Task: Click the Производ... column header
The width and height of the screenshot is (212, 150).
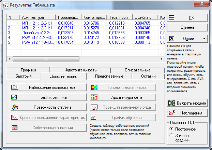Action: click(69, 17)
